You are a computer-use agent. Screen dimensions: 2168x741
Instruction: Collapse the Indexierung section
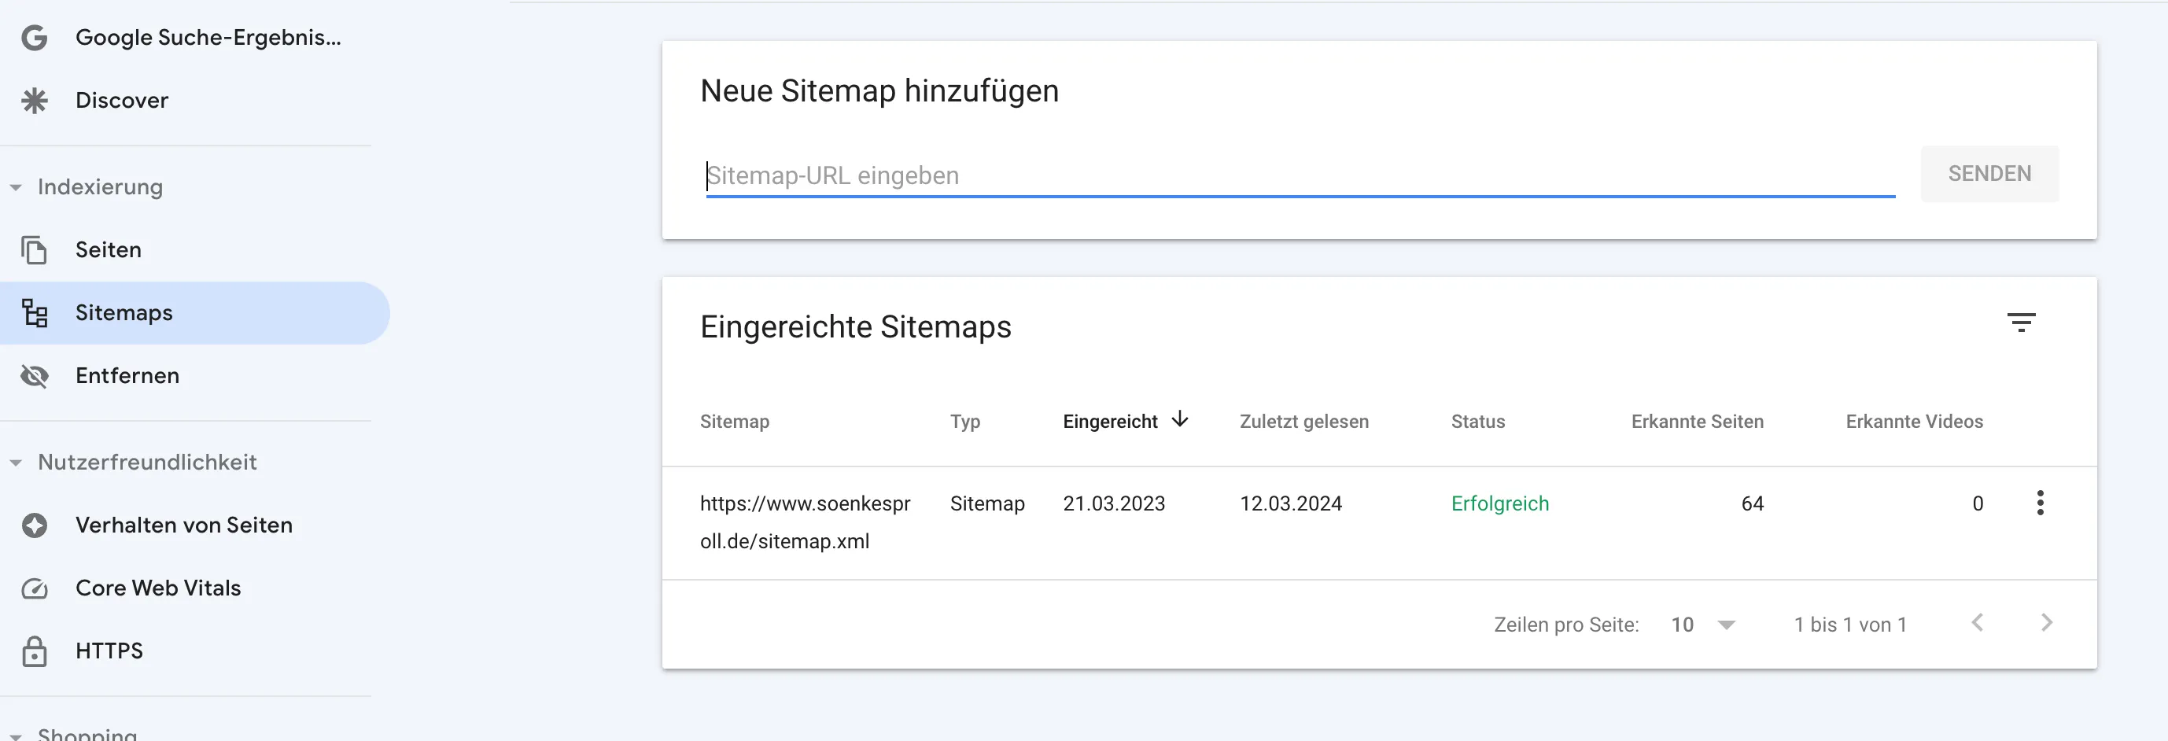click(x=15, y=187)
